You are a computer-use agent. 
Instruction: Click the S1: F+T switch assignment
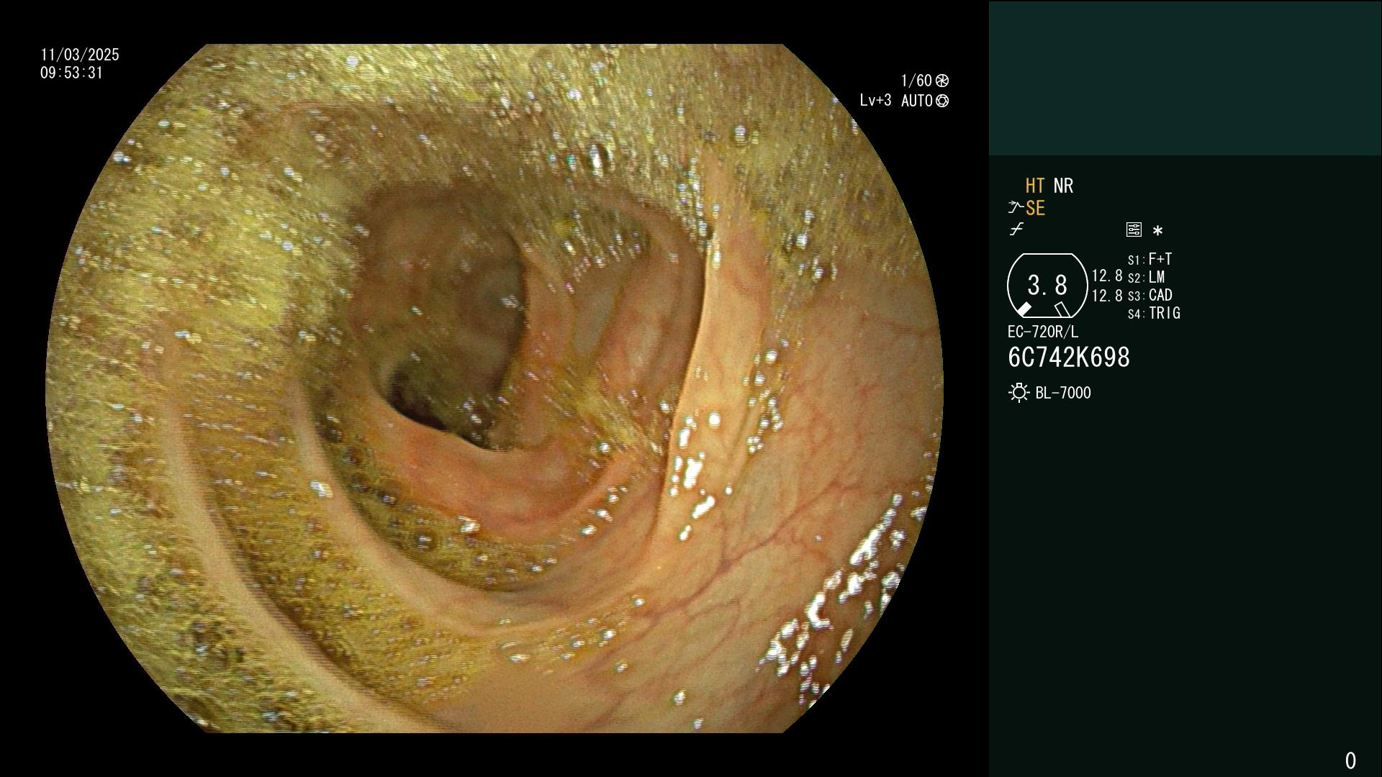(x=1150, y=259)
